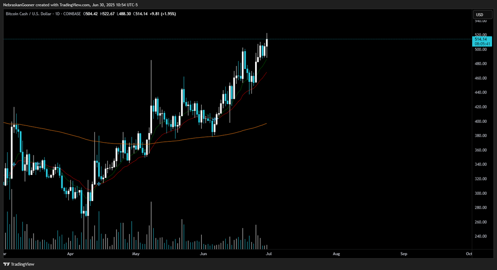Click the Jun label on time axis
This screenshot has width=497, height=270.
[x=203, y=253]
